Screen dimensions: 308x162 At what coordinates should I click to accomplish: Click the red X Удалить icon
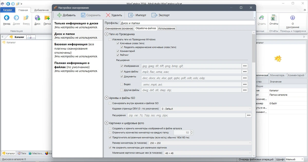(108, 15)
